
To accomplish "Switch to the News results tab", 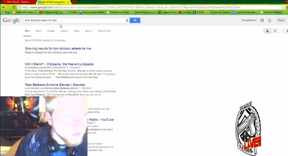I will [38, 31].
